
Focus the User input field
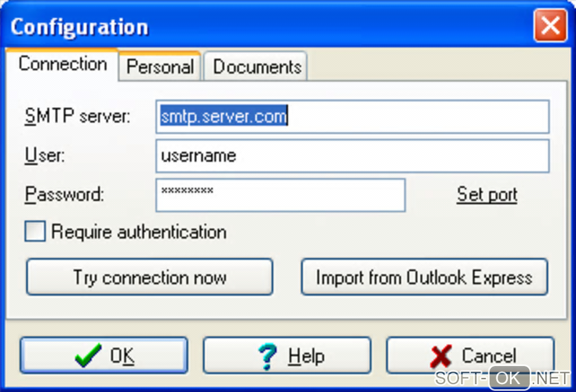(x=352, y=156)
